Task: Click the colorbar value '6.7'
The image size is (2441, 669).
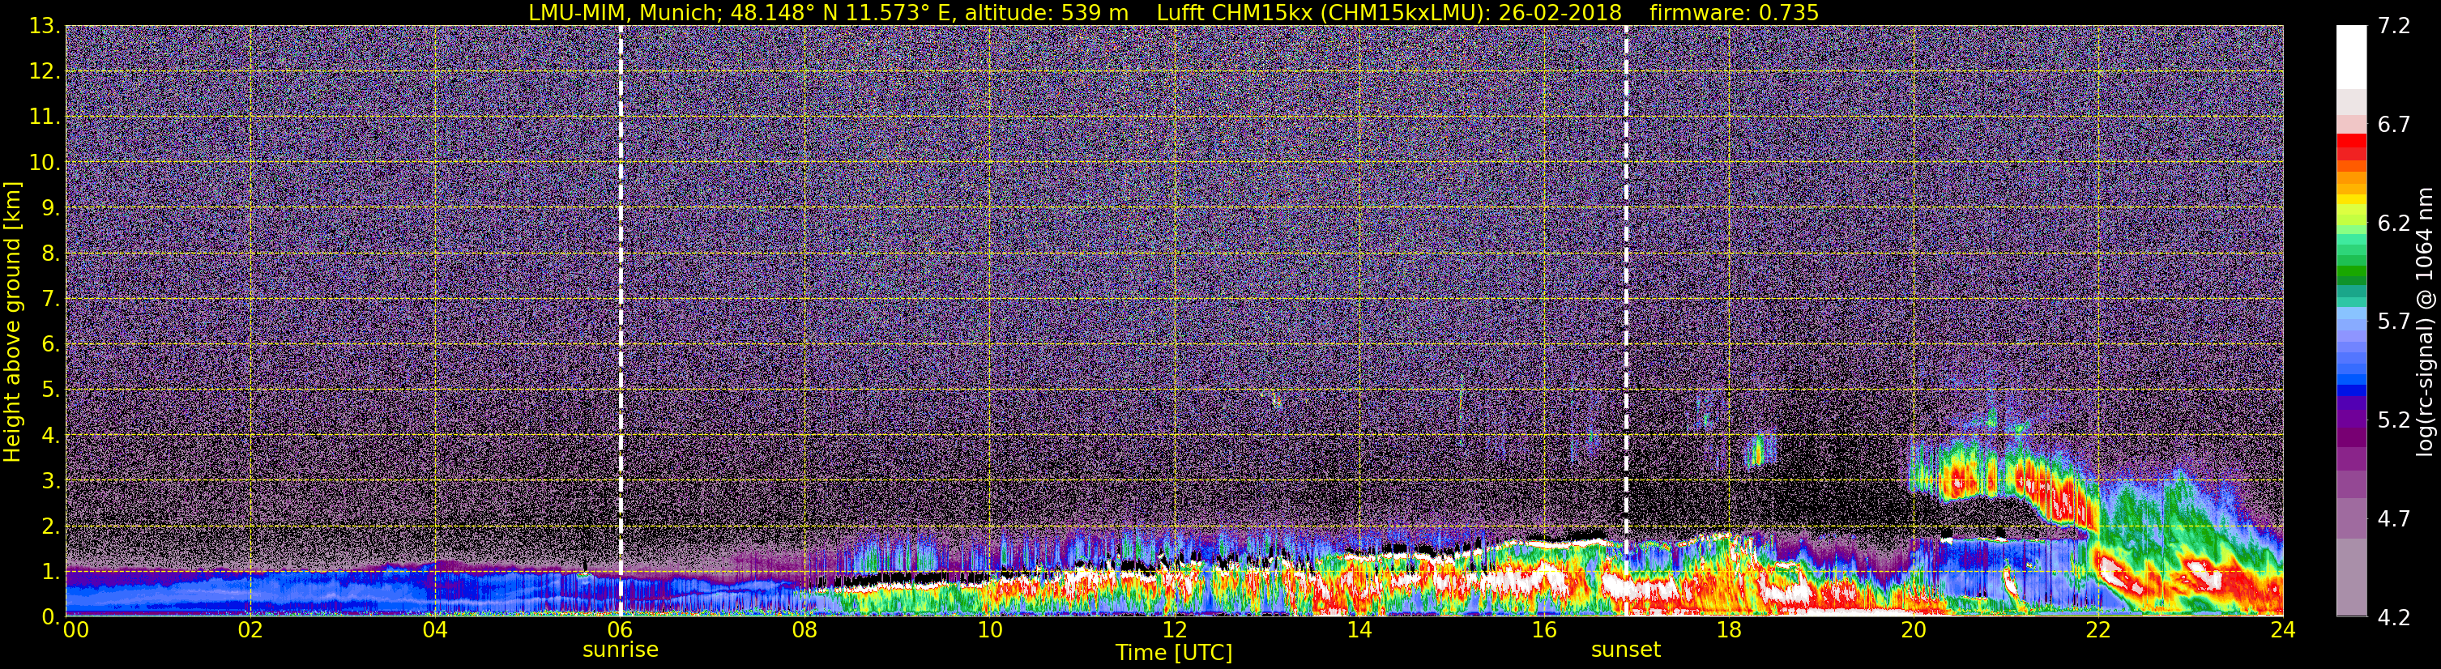Action: click(x=2394, y=124)
